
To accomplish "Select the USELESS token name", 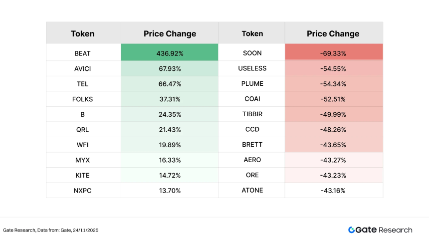I will 252,68.
